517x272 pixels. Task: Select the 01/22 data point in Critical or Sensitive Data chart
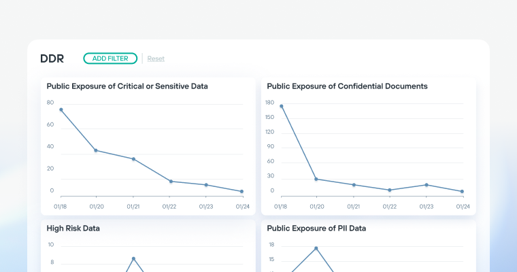click(171, 181)
